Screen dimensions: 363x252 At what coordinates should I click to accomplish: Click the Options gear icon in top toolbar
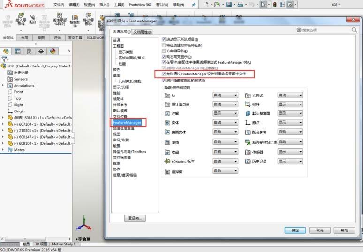point(290,5)
